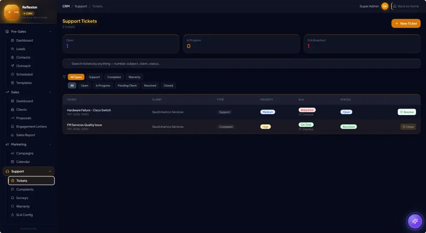Image resolution: width=426 pixels, height=233 pixels.
Task: Click the Open tickets summary card
Action: tap(121, 44)
